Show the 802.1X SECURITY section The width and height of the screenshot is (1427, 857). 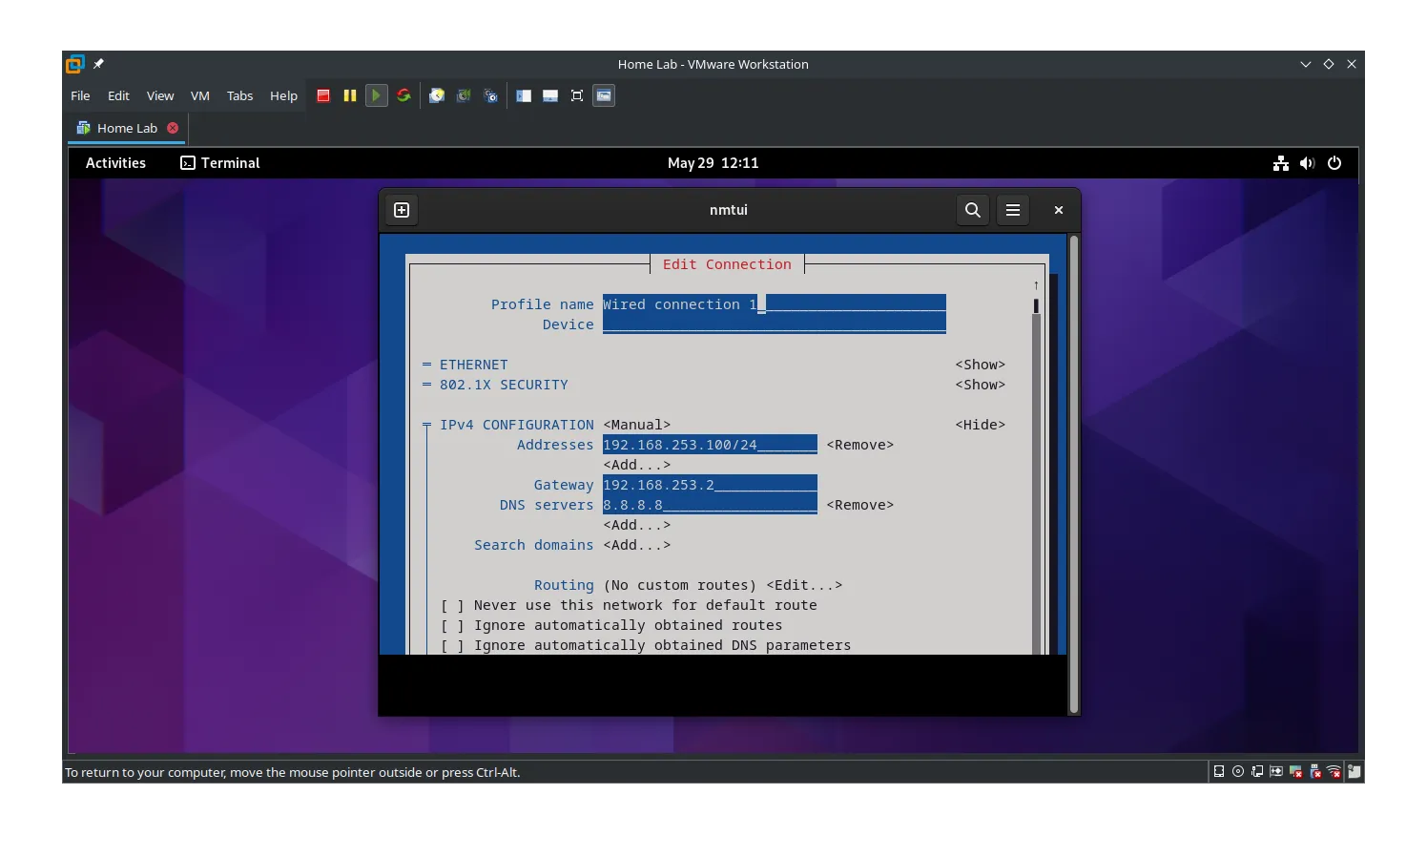pos(980,385)
